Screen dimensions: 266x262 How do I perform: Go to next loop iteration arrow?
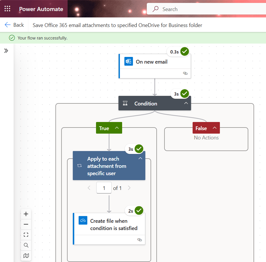point(129,188)
